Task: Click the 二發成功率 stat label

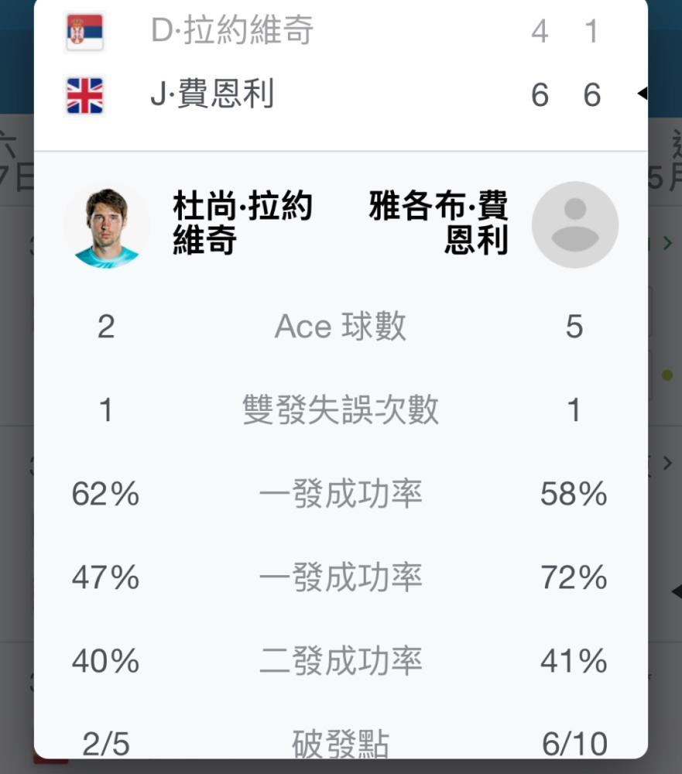Action: pyautogui.click(x=341, y=660)
